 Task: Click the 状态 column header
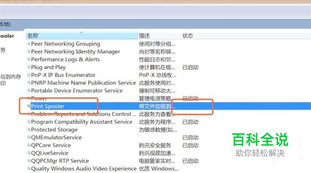tap(187, 35)
